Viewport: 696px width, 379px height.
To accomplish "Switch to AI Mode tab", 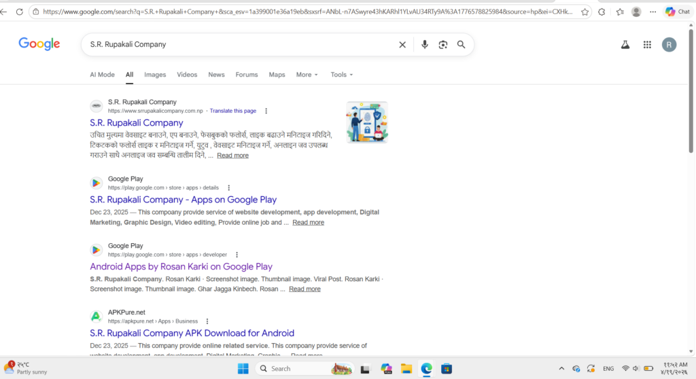I will [x=102, y=75].
